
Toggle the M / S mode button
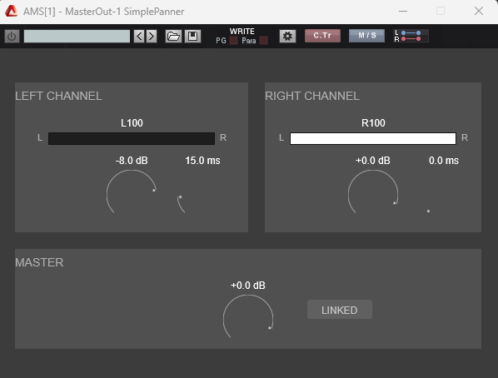coord(366,36)
